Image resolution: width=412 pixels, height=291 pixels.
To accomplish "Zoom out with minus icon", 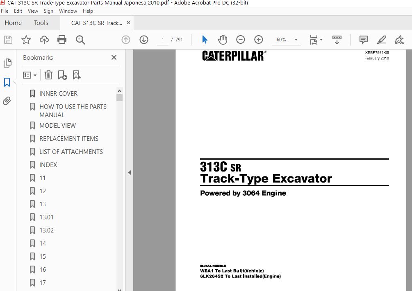I will 240,40.
